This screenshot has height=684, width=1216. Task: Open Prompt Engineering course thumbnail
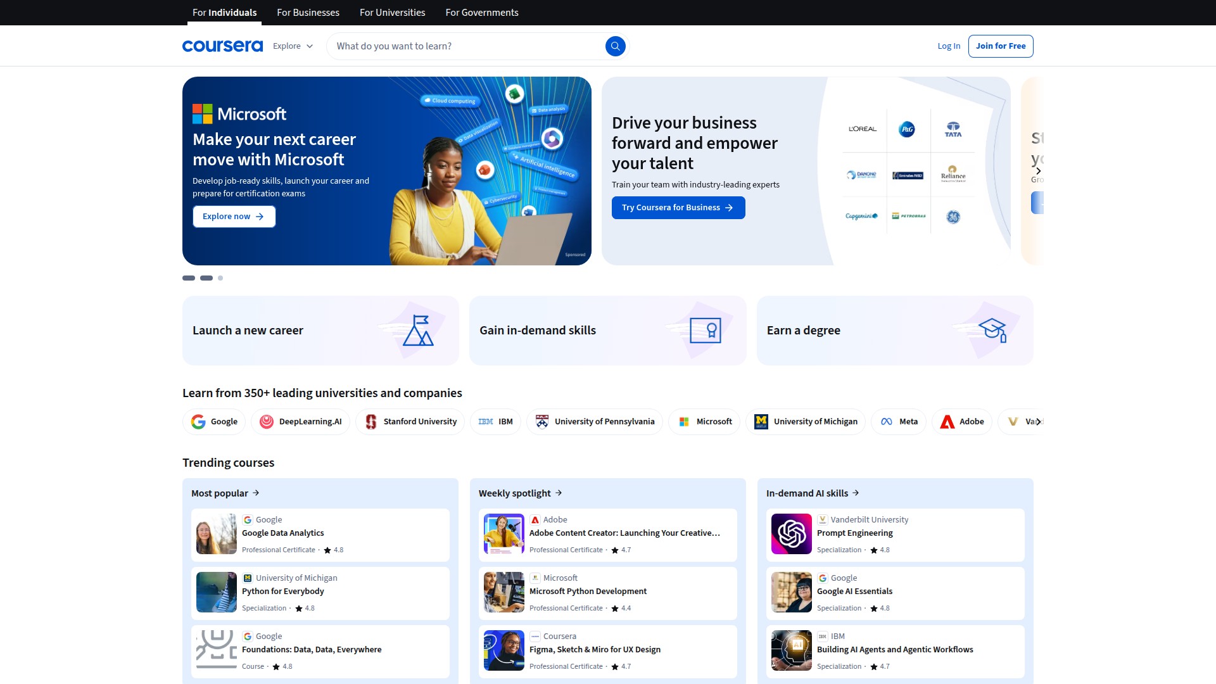[791, 534]
